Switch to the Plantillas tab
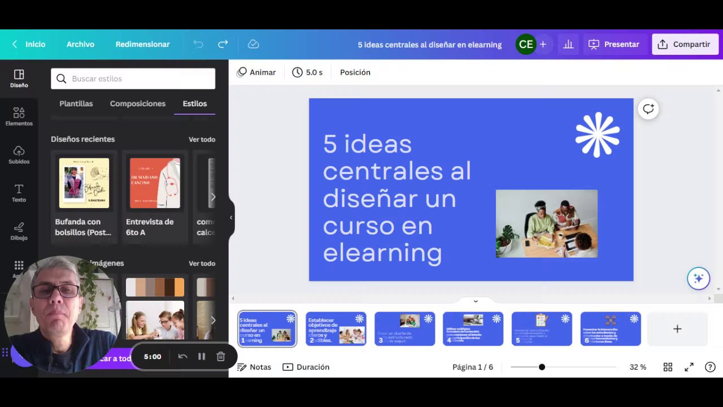723x407 pixels. 76,103
